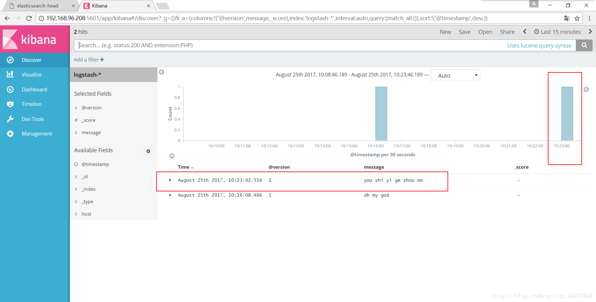
Task: Bookmark the page with the star icon
Action: 577,18
